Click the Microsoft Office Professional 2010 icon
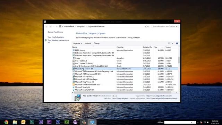This screenshot has width=222, height=125. click(x=74, y=84)
